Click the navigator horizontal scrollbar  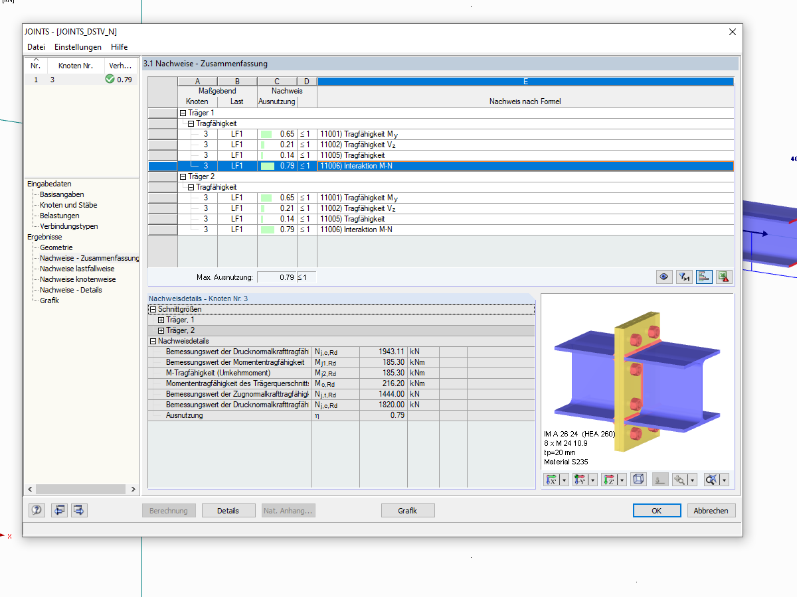pyautogui.click(x=82, y=489)
